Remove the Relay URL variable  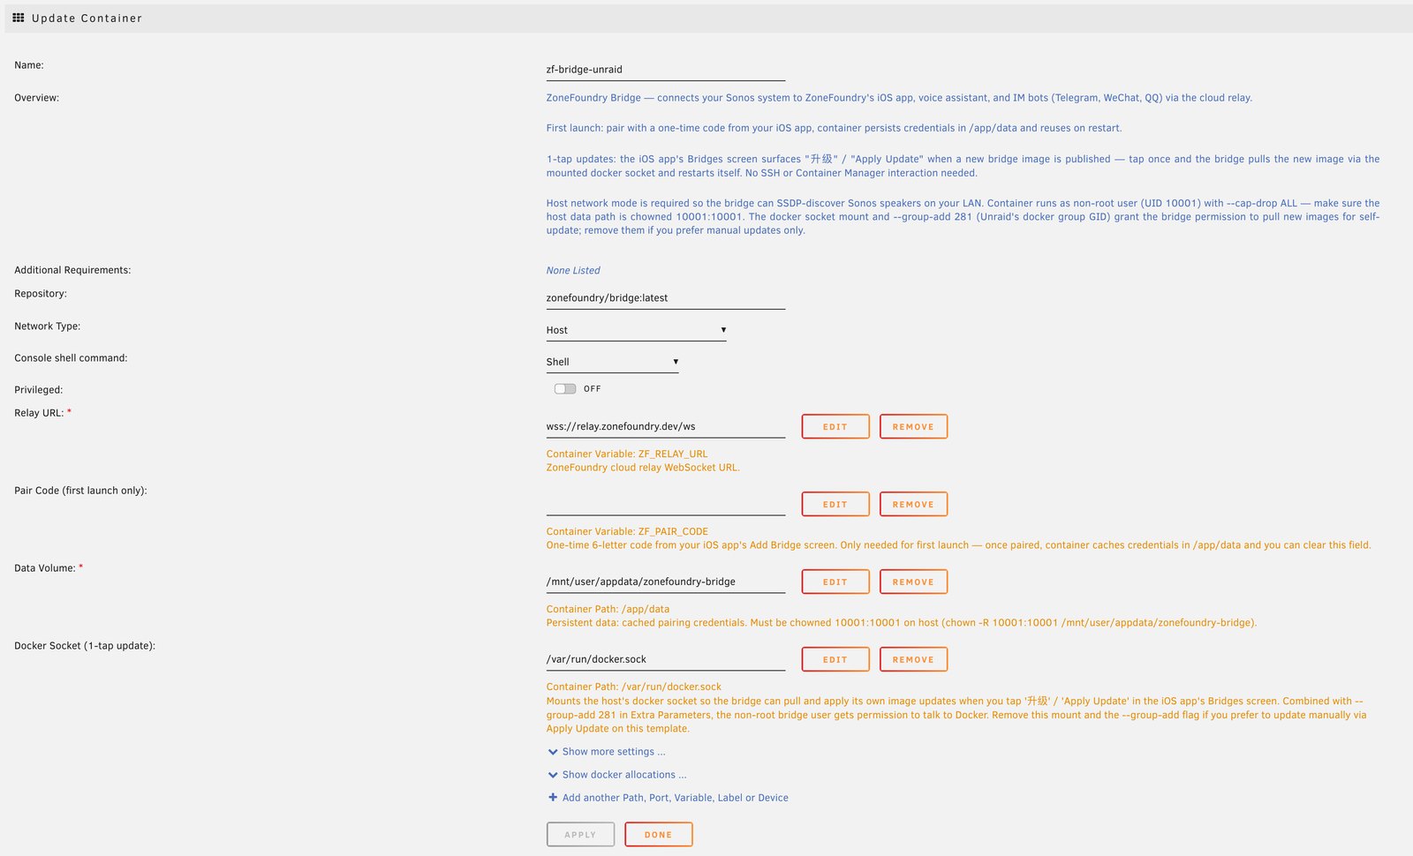pos(913,426)
